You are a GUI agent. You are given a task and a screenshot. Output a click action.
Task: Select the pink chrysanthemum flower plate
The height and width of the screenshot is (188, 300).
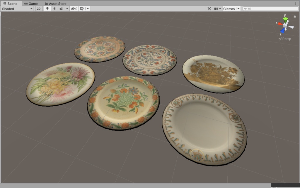pyautogui.click(x=60, y=84)
